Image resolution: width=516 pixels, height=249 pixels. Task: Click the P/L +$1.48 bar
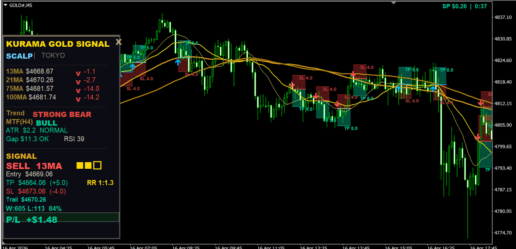point(61,217)
